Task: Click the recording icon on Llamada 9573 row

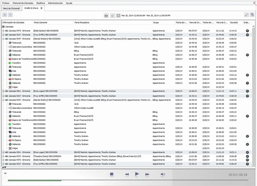Action: [x=247, y=156]
